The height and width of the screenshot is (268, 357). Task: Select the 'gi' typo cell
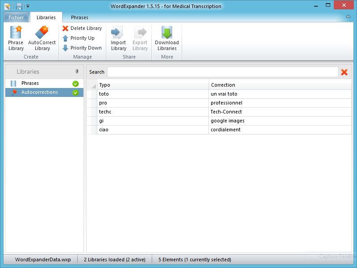point(153,121)
